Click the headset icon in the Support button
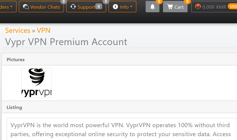Screen dimensions: 237x140 [73, 7]
